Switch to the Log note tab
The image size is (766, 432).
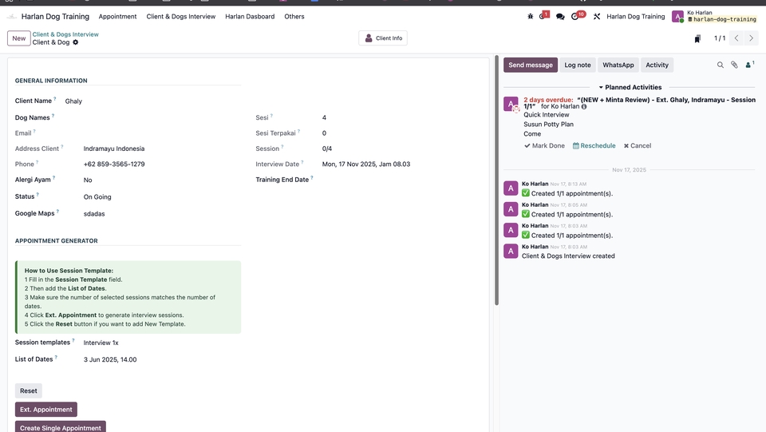click(x=578, y=65)
